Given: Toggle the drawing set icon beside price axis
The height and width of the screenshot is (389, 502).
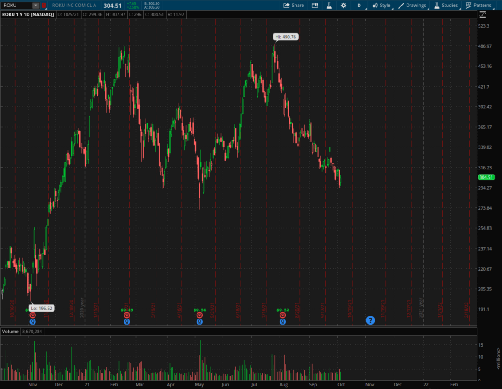Looking at the screenshot, I should point(483,14).
